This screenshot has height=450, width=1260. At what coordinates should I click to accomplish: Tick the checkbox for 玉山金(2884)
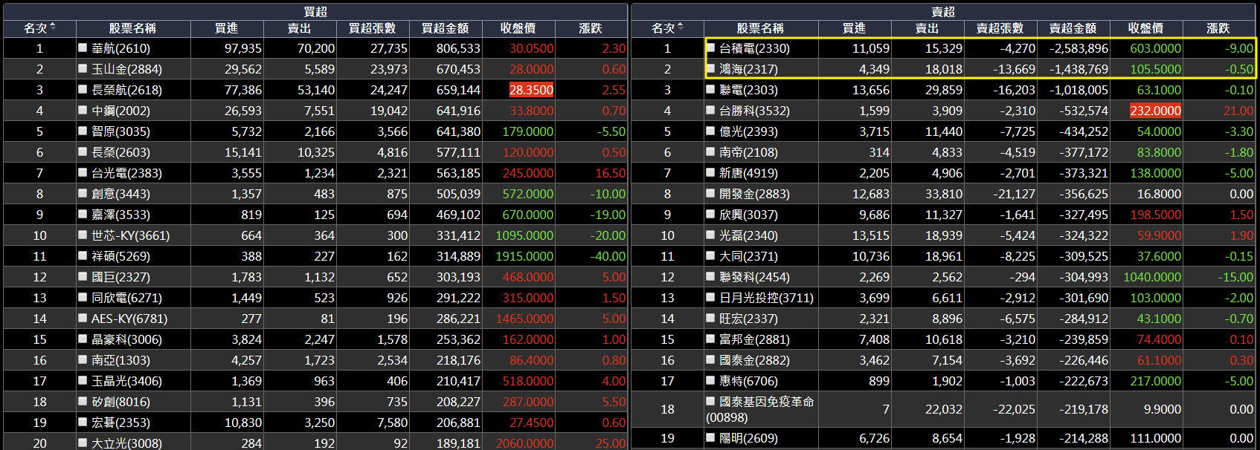tap(83, 68)
